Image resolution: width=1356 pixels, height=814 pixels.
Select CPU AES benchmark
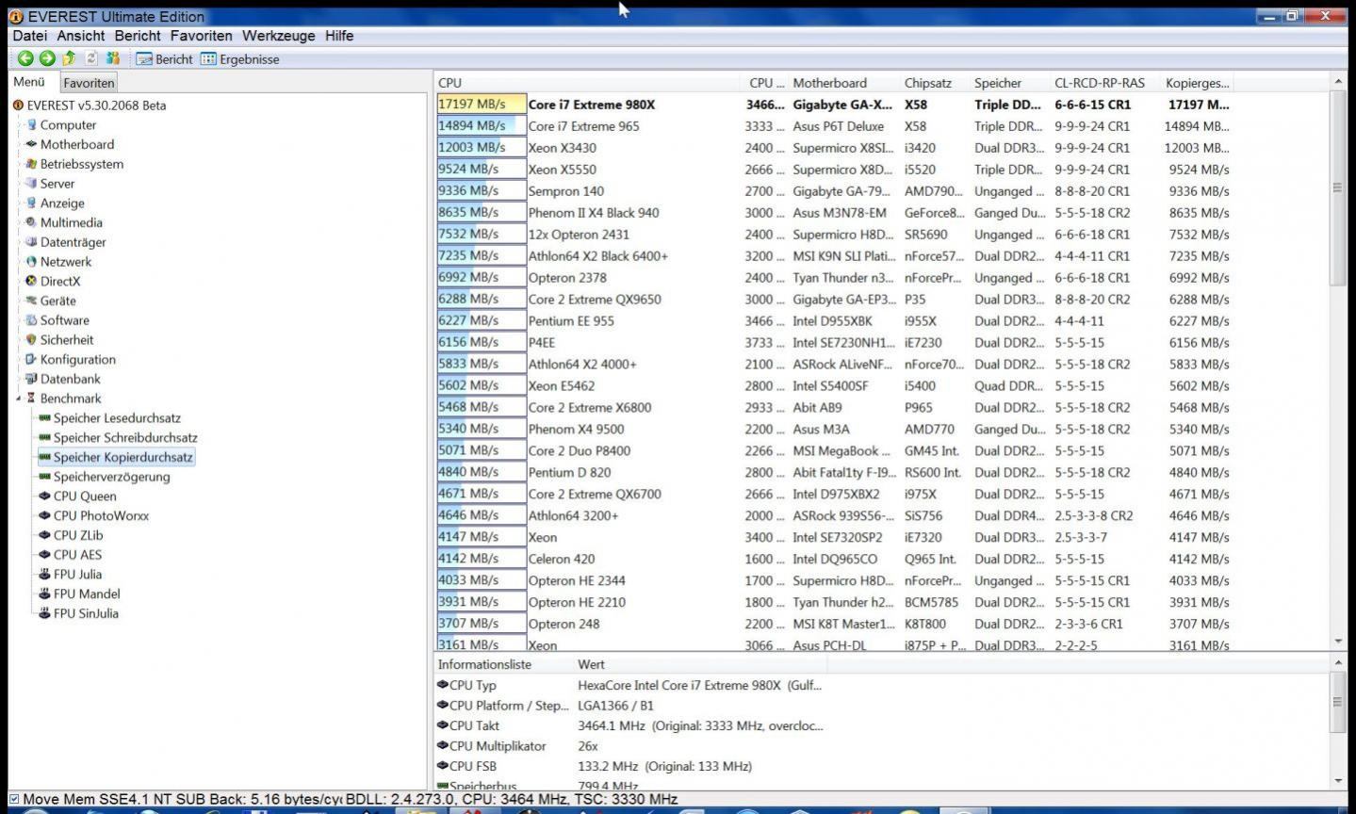tap(77, 555)
